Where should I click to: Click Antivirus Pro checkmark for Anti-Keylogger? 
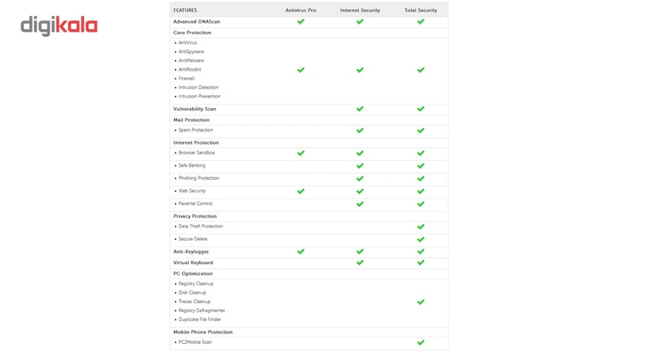(301, 252)
